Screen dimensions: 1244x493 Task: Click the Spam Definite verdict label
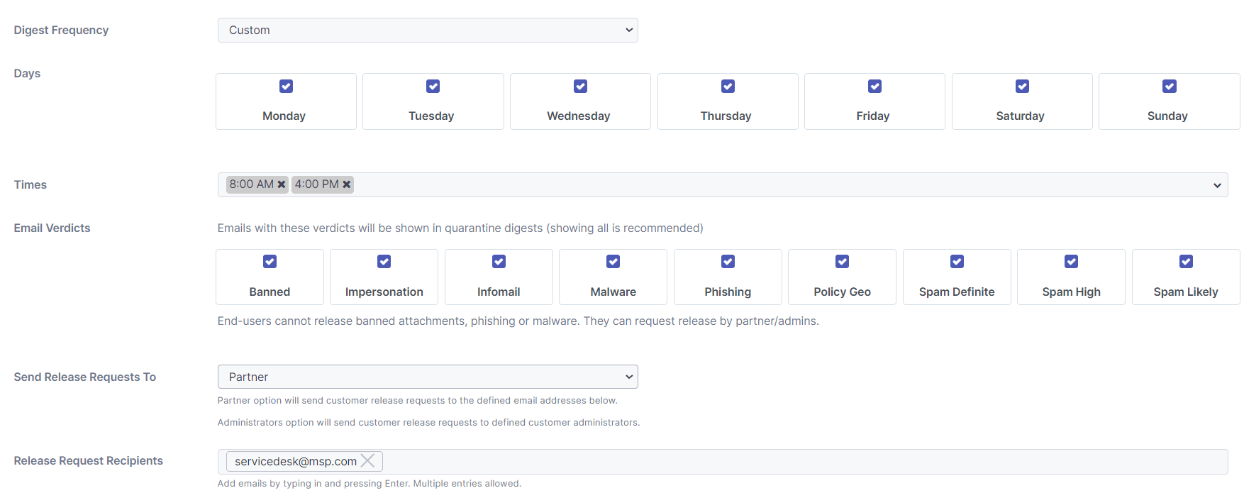tap(956, 292)
